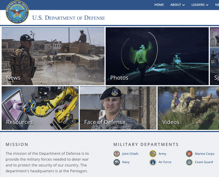The width and height of the screenshot is (219, 177).
Task: Follow the Coast Guard text link
Action: [203, 162]
